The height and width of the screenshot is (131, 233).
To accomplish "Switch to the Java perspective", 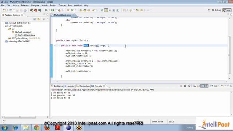I will (x=227, y=10).
